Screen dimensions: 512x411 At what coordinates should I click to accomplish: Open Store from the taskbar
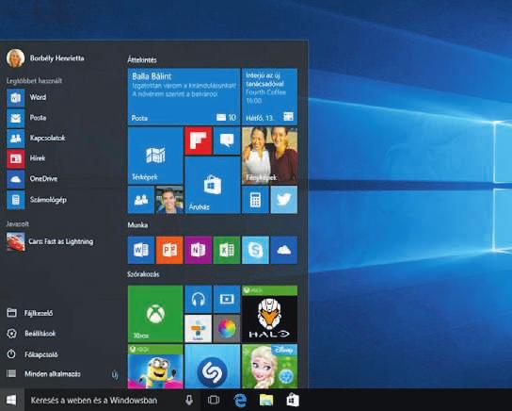(x=293, y=400)
